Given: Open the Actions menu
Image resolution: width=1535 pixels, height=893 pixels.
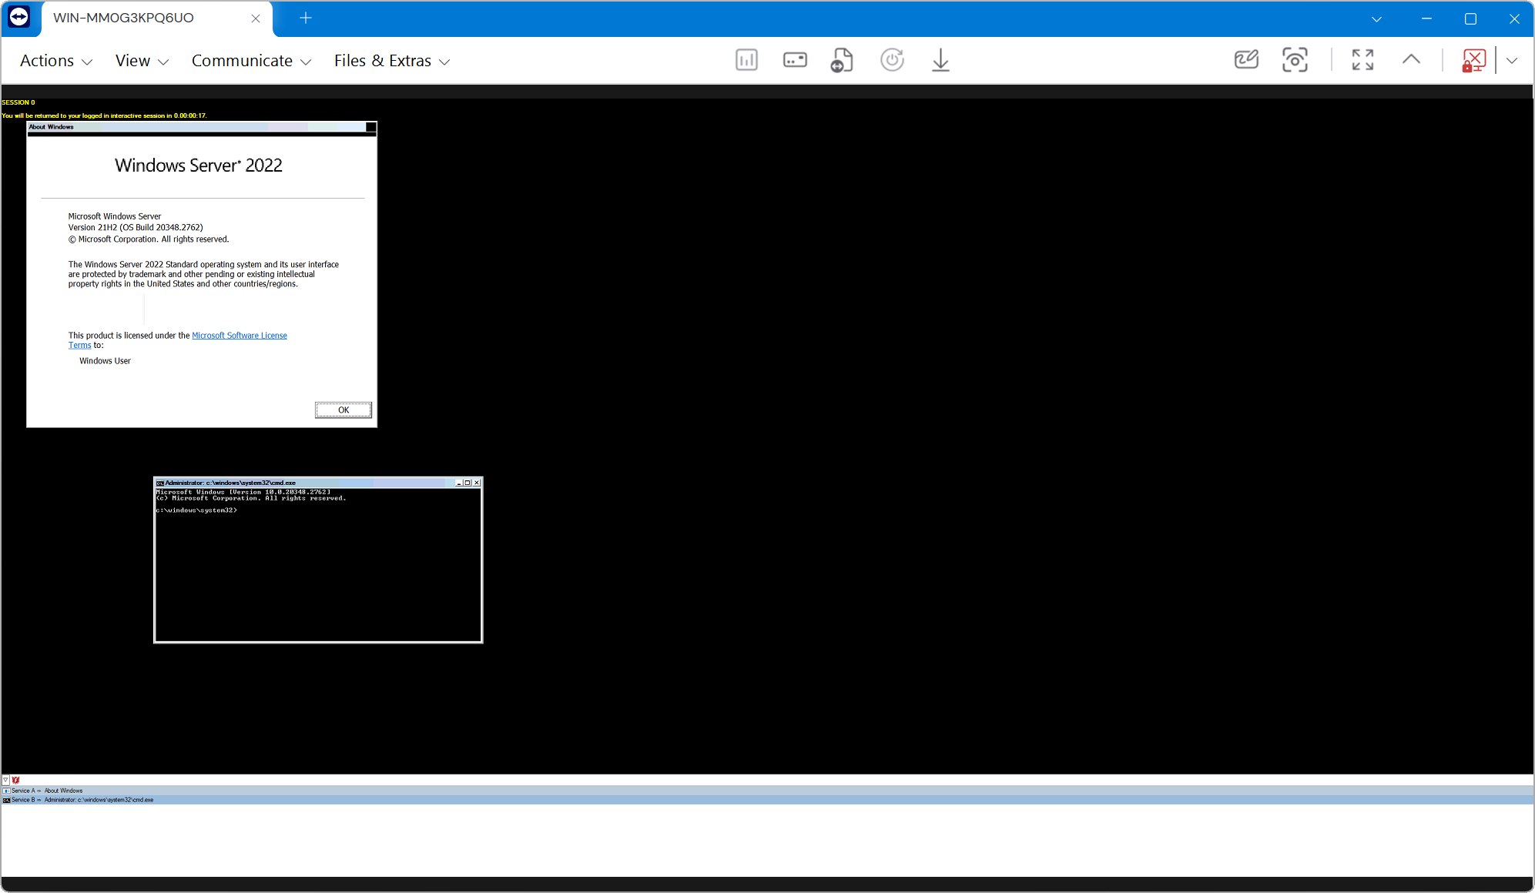Looking at the screenshot, I should [x=55, y=61].
